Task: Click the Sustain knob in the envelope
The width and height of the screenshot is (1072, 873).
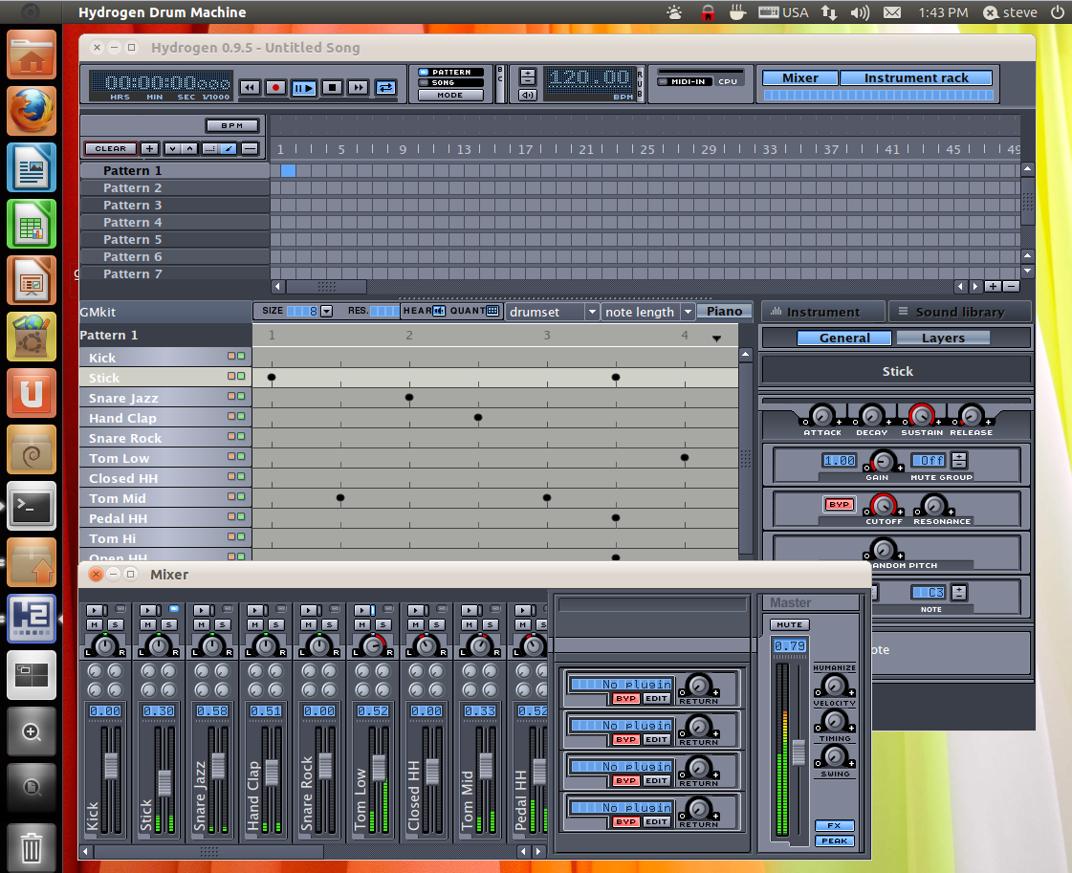Action: 921,415
